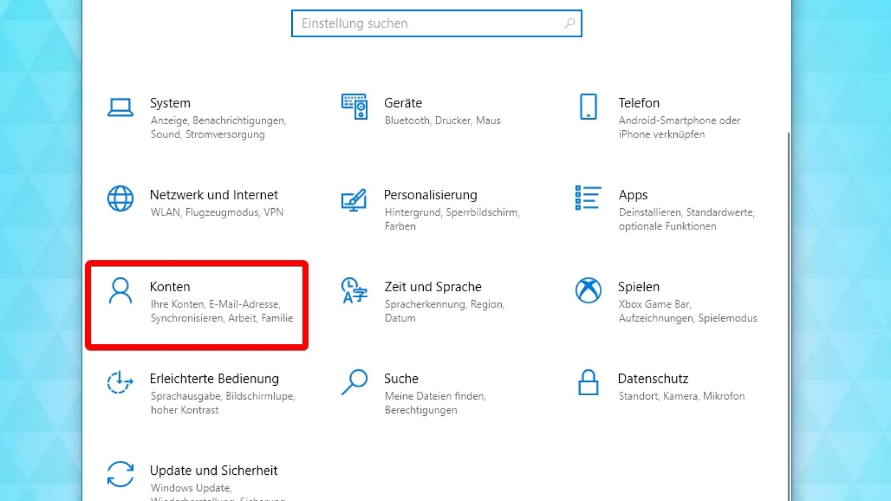Screen dimensions: 891x501
Task: Open the Datenschutz settings title
Action: [653, 379]
